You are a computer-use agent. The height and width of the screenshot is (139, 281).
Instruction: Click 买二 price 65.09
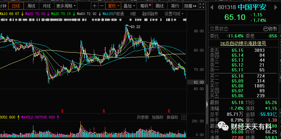[238, 81]
